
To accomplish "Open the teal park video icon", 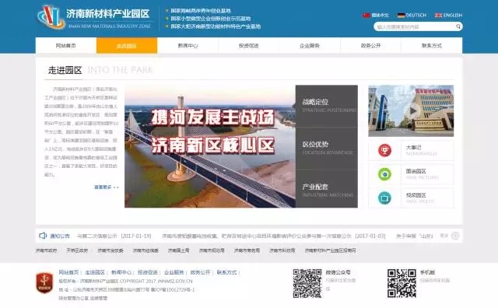I will click(384, 198).
